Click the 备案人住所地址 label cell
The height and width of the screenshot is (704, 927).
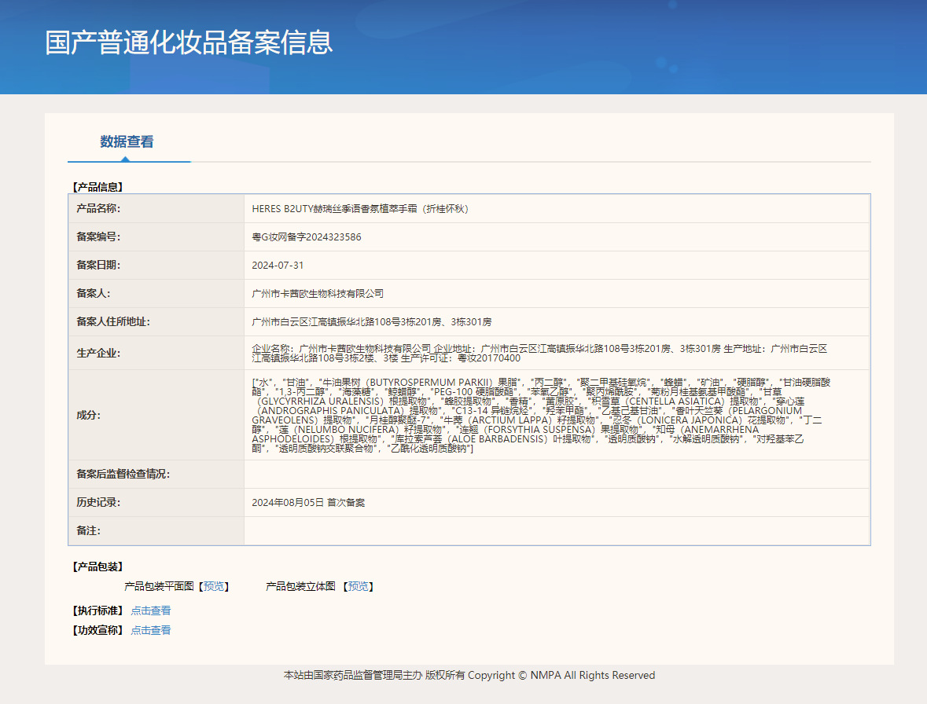pos(156,322)
